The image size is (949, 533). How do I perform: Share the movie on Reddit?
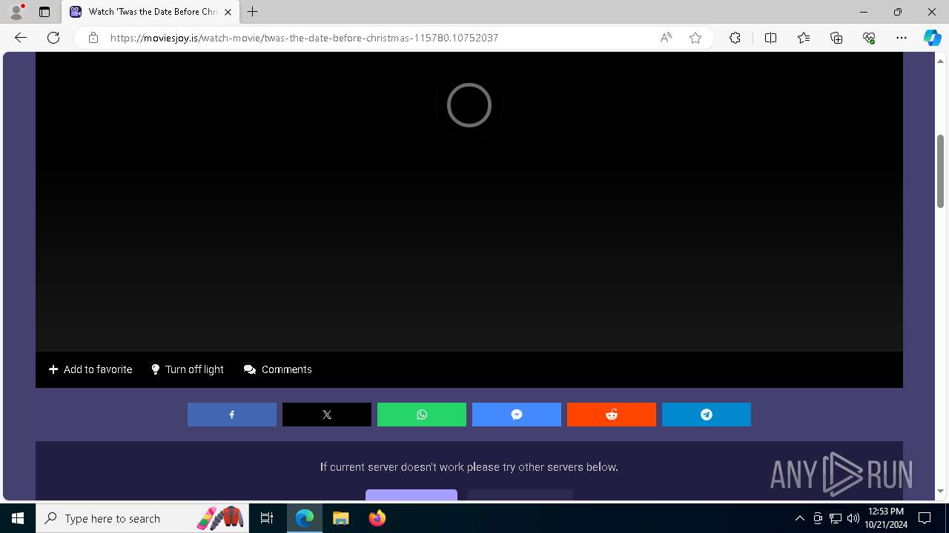[x=611, y=415]
